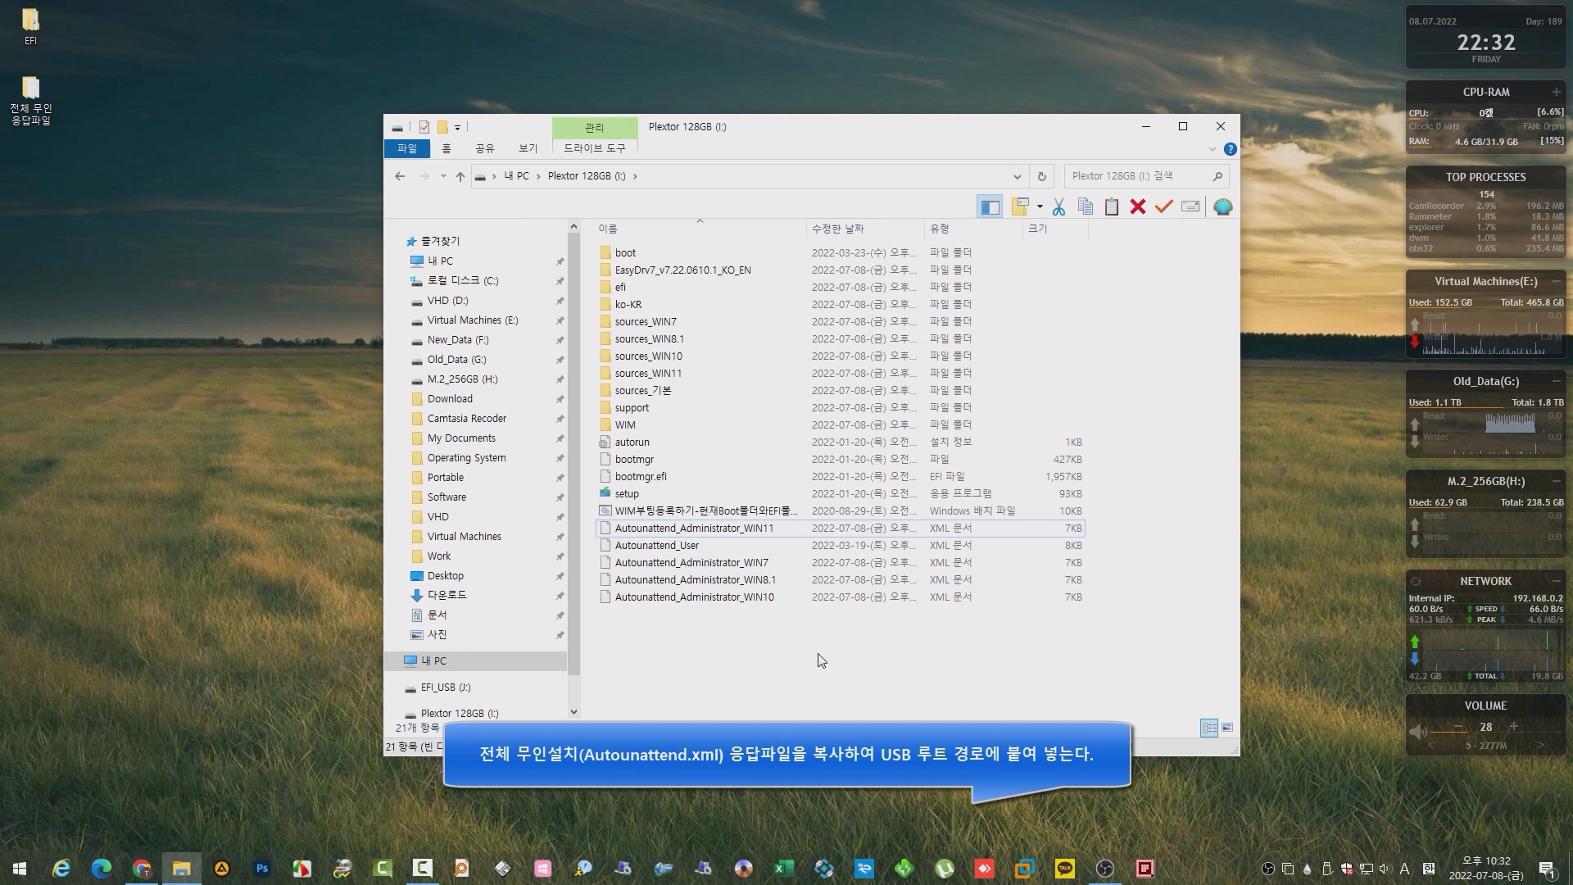Open Excel from the taskbar
1573x885 pixels.
coord(783,868)
